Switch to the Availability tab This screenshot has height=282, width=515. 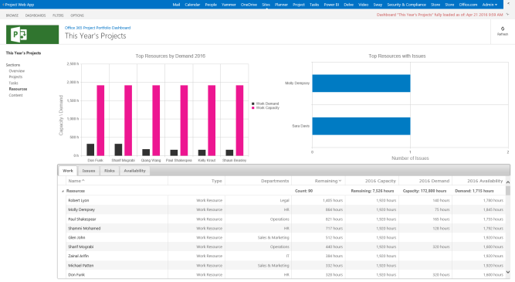134,171
